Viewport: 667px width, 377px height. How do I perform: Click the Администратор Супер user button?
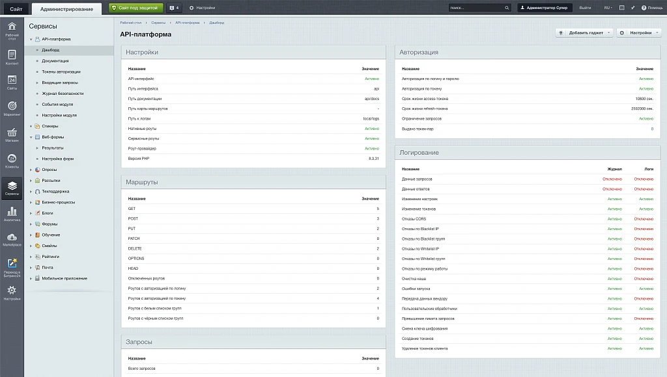(x=544, y=8)
